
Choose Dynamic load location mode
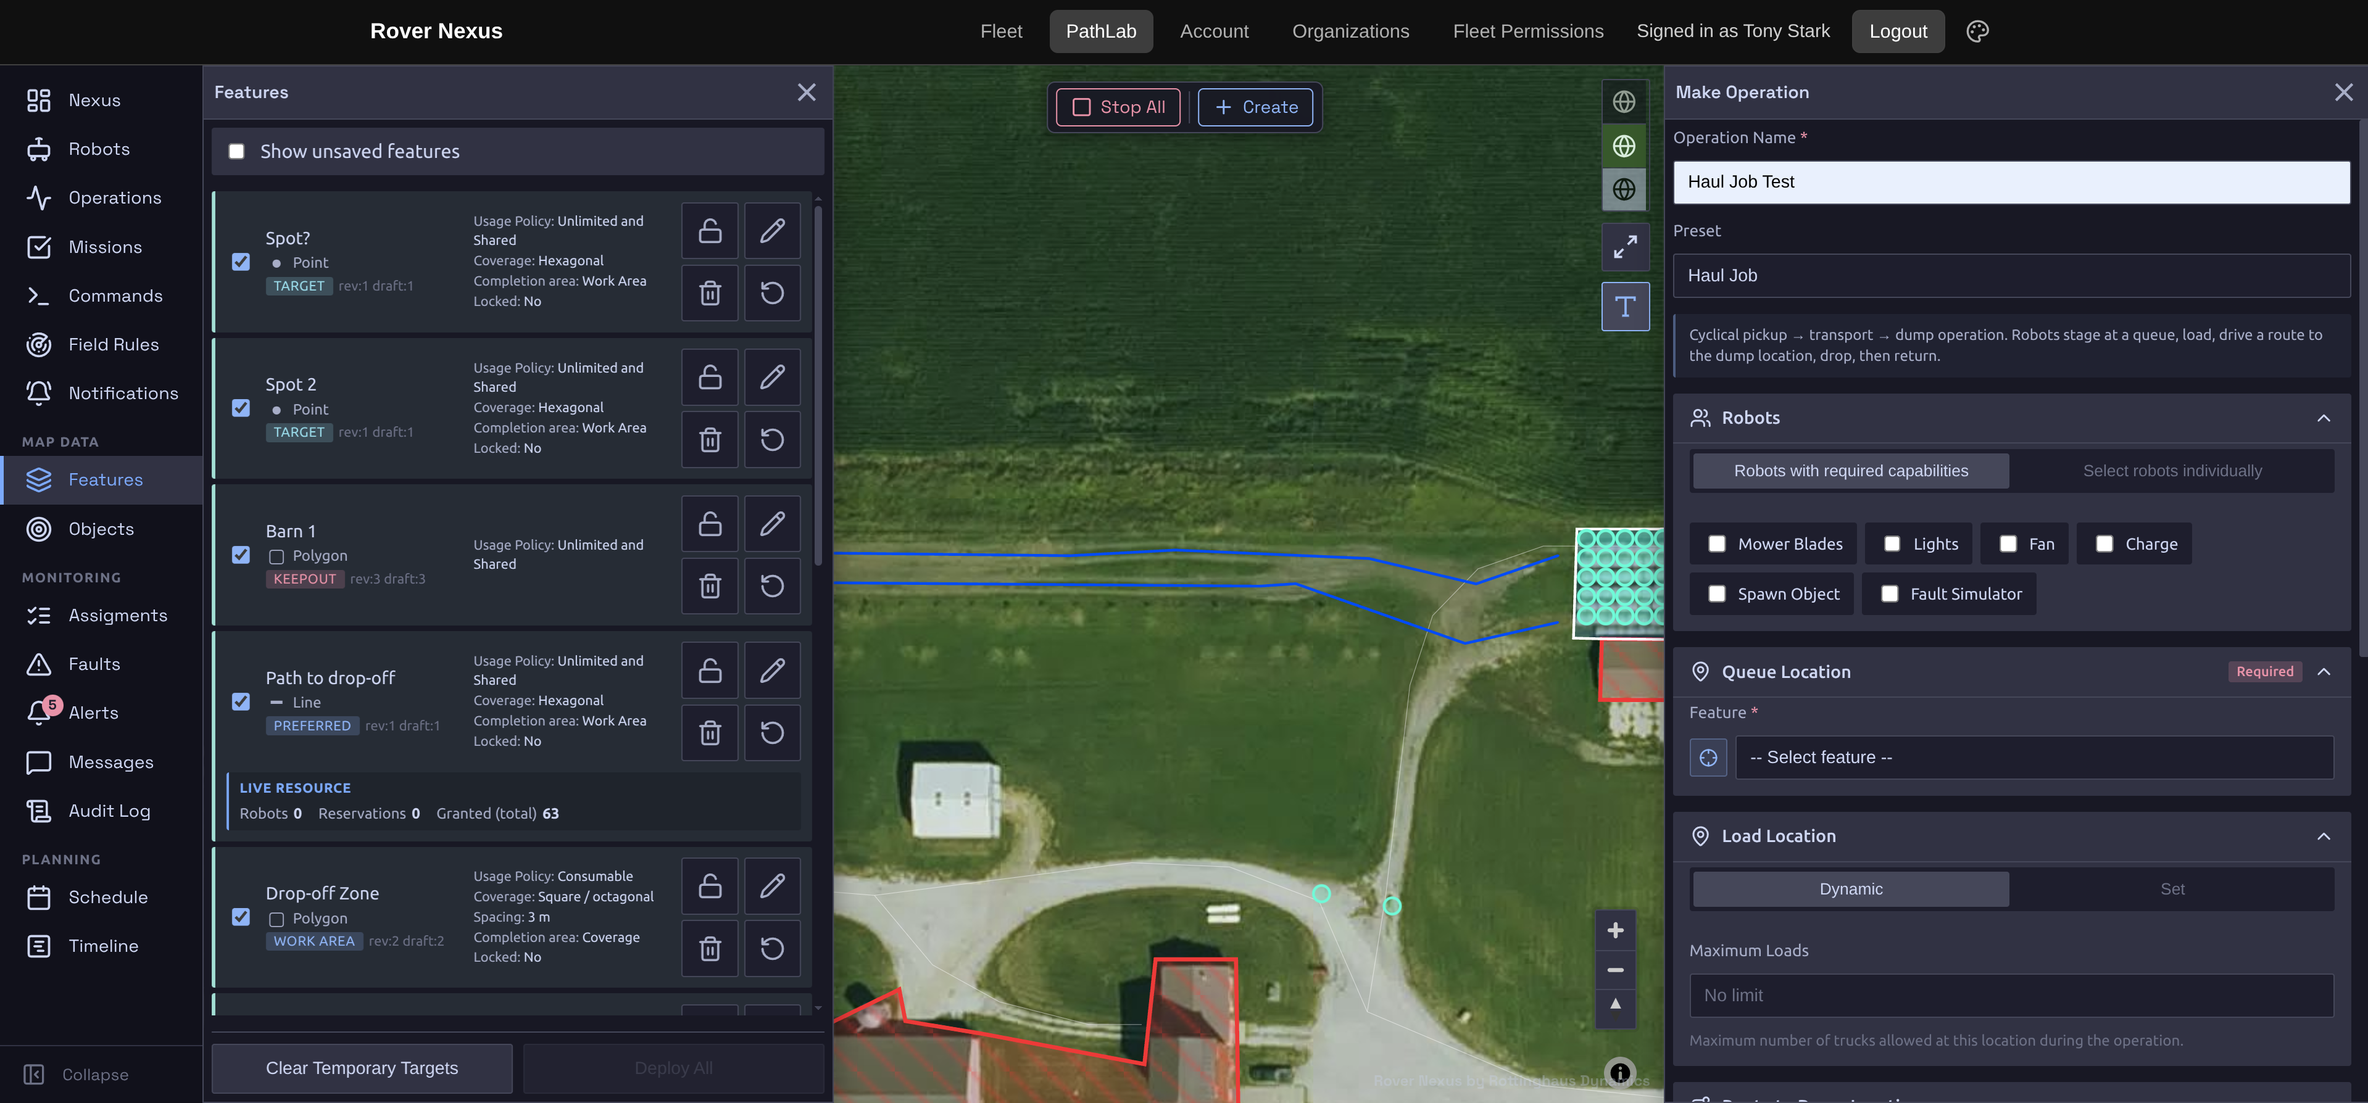[x=1850, y=889]
